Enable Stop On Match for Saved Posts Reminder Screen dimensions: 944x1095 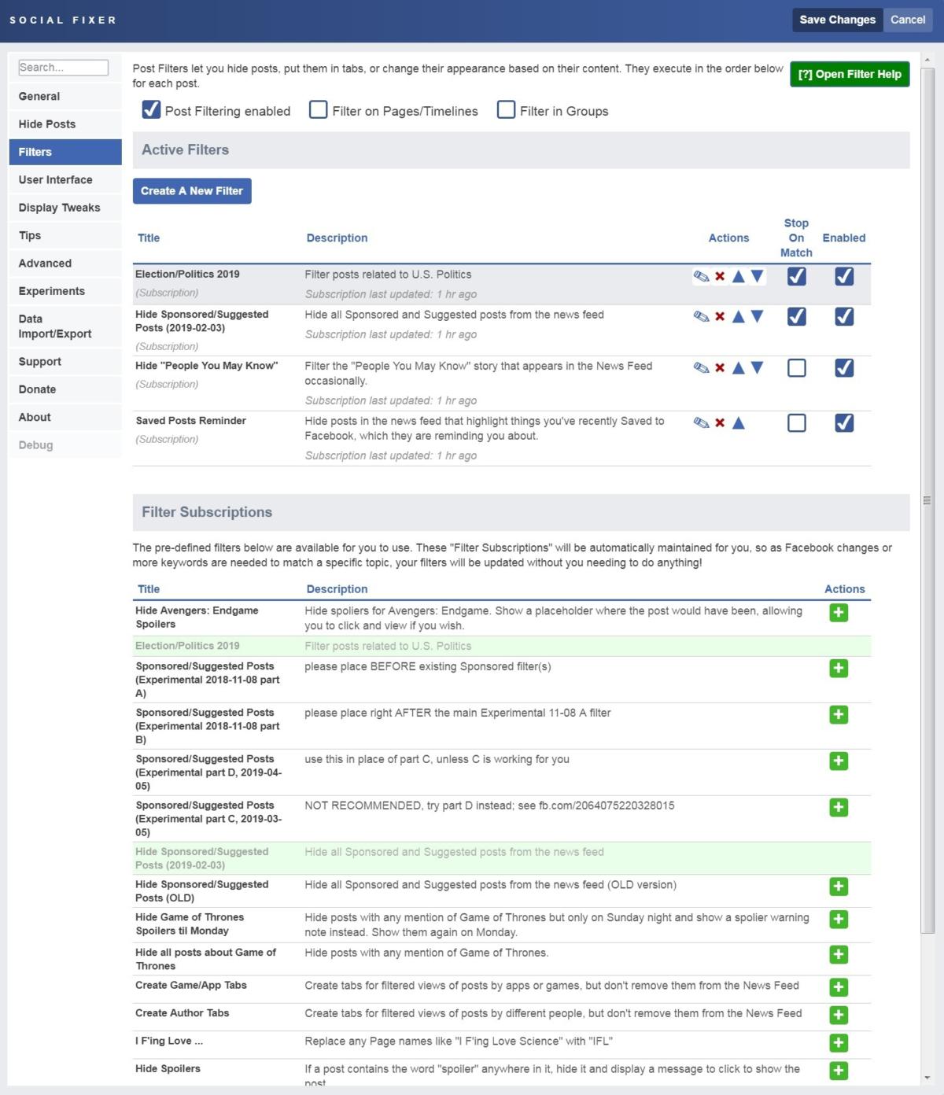[796, 423]
